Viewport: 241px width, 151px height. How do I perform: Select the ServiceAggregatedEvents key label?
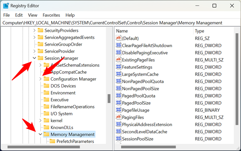70,37
